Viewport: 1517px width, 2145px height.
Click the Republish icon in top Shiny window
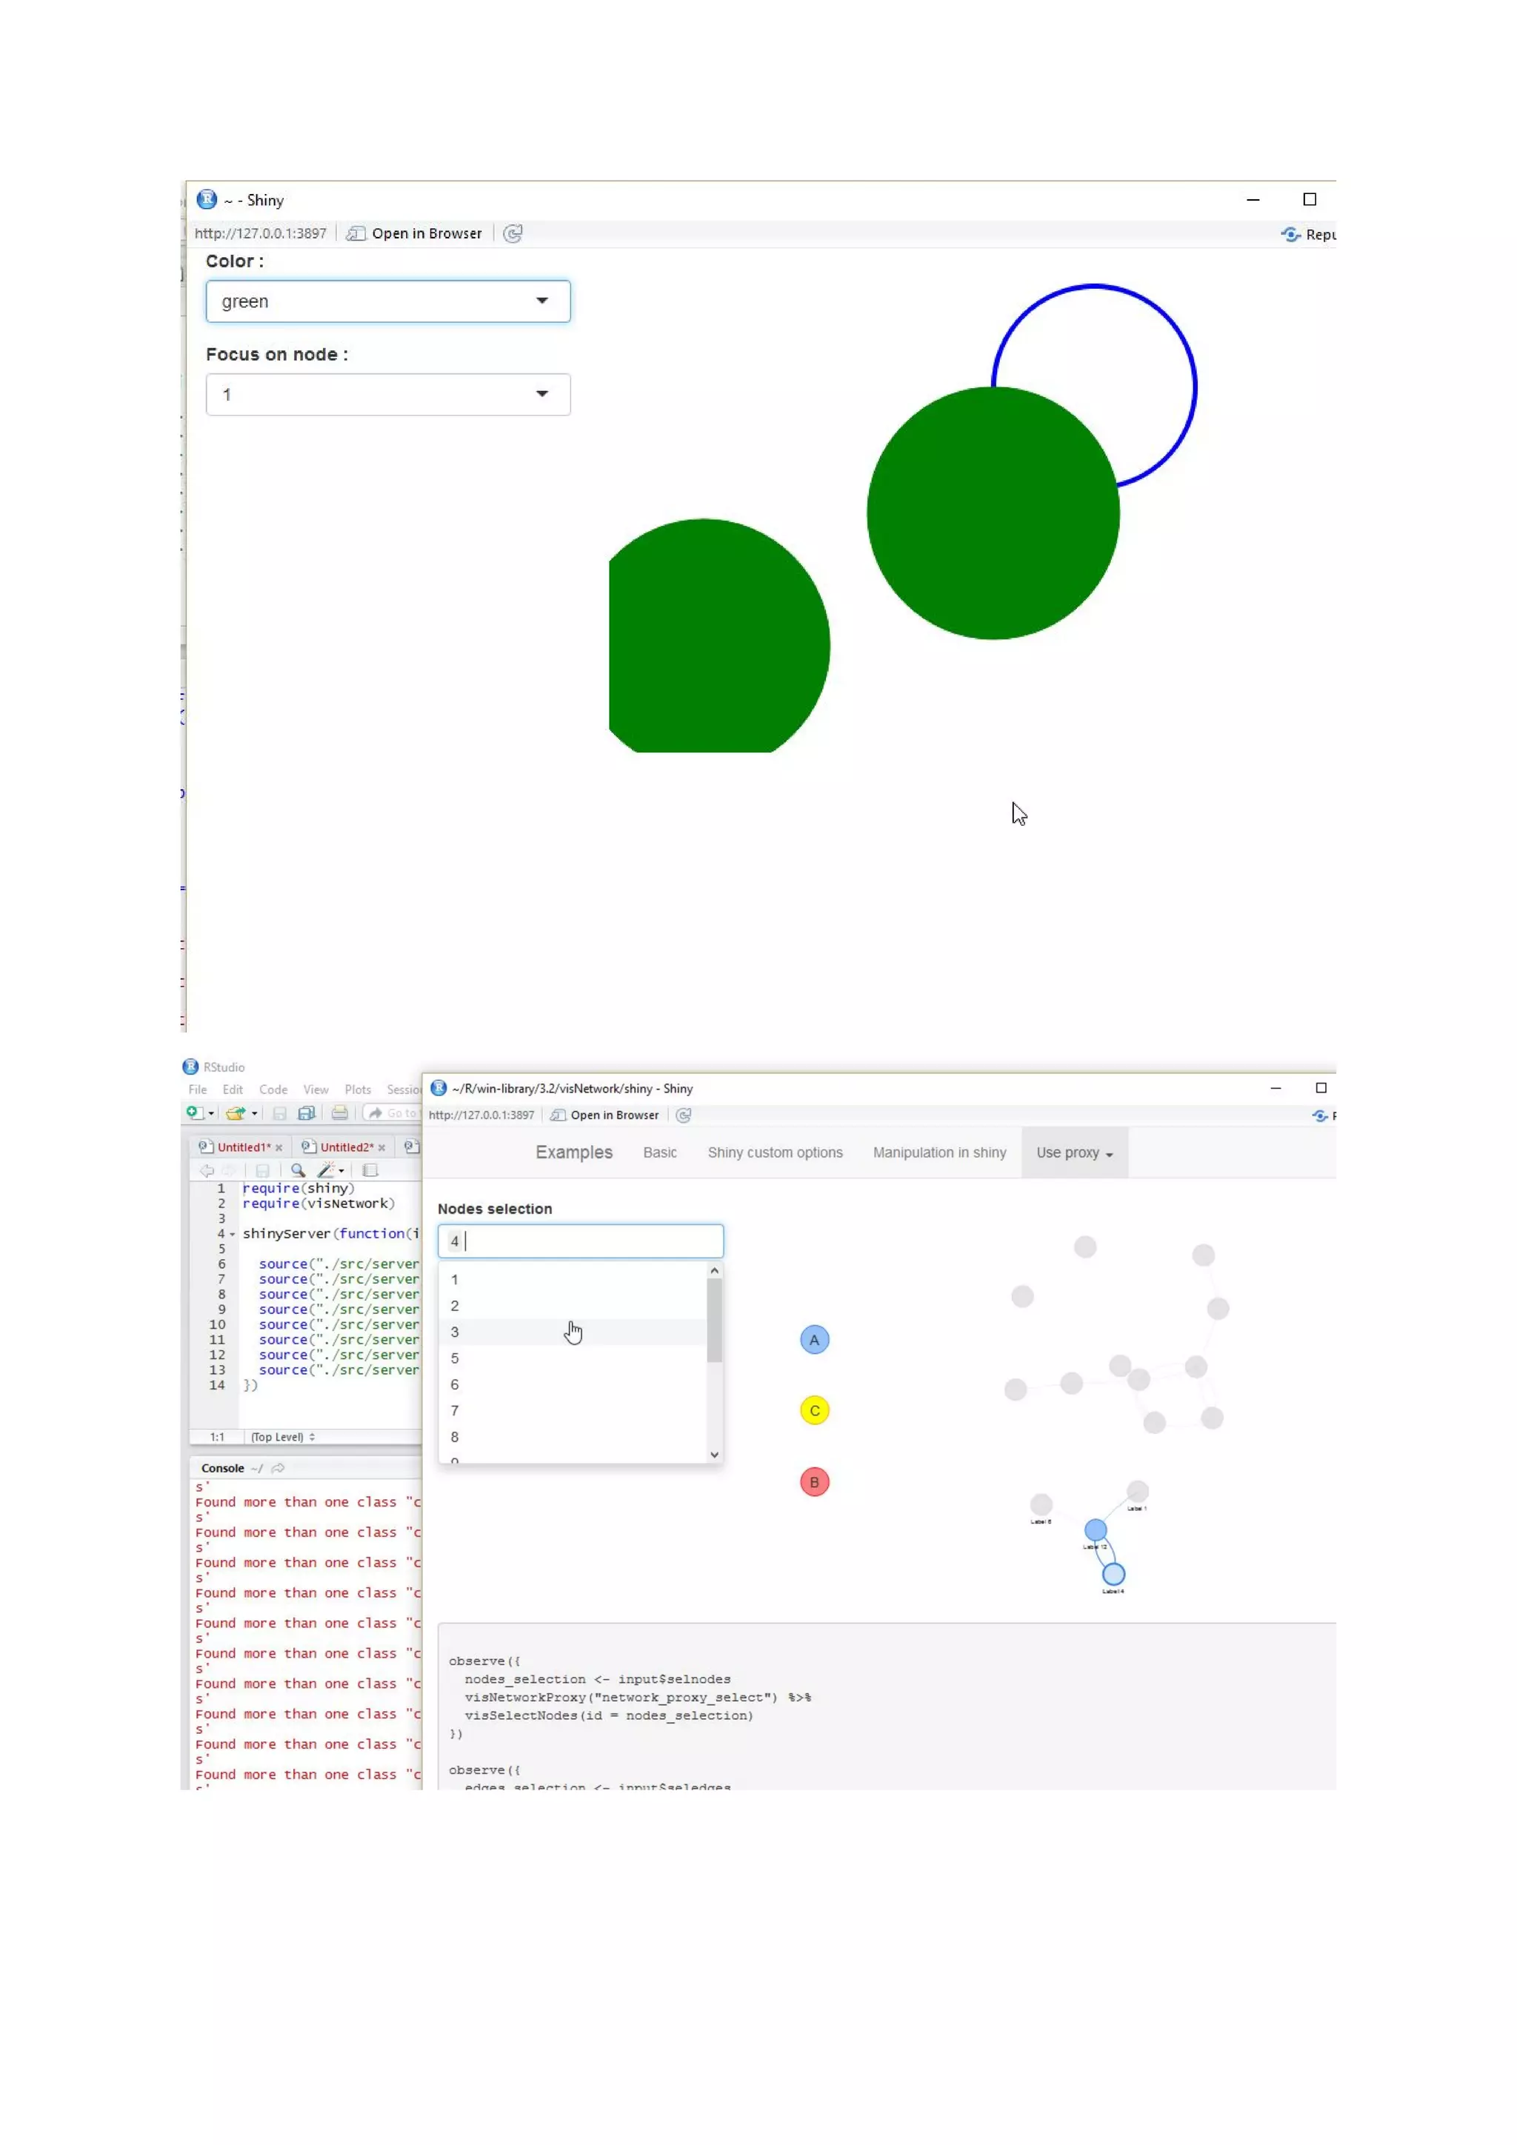[x=1291, y=235]
